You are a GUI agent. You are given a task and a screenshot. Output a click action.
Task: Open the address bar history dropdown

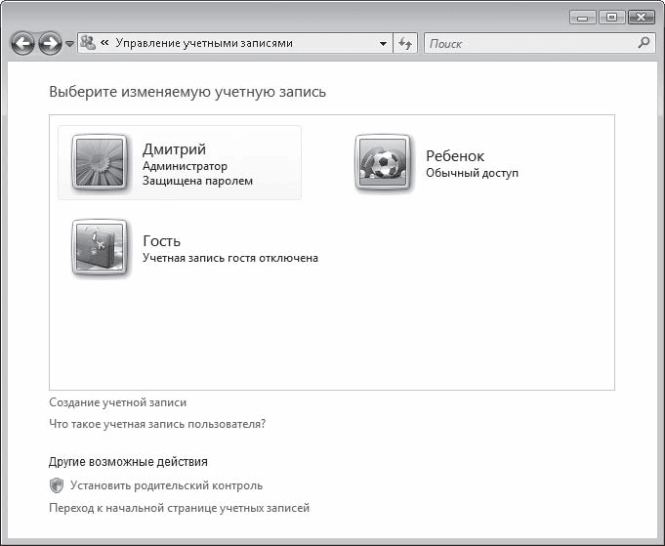[383, 44]
